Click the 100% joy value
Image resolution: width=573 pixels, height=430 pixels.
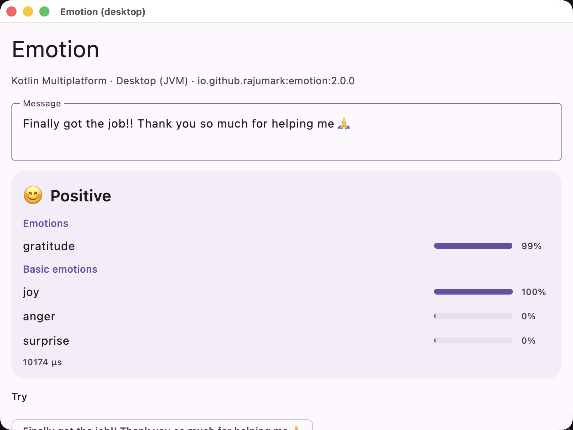tap(534, 292)
